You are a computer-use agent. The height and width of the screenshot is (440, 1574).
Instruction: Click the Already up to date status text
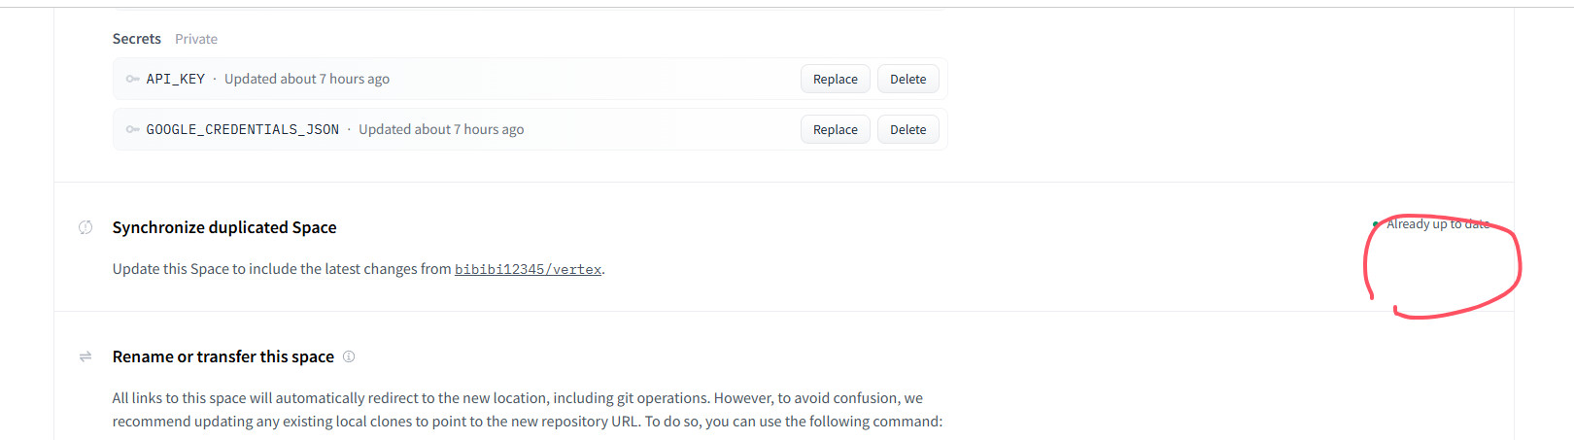1437,224
